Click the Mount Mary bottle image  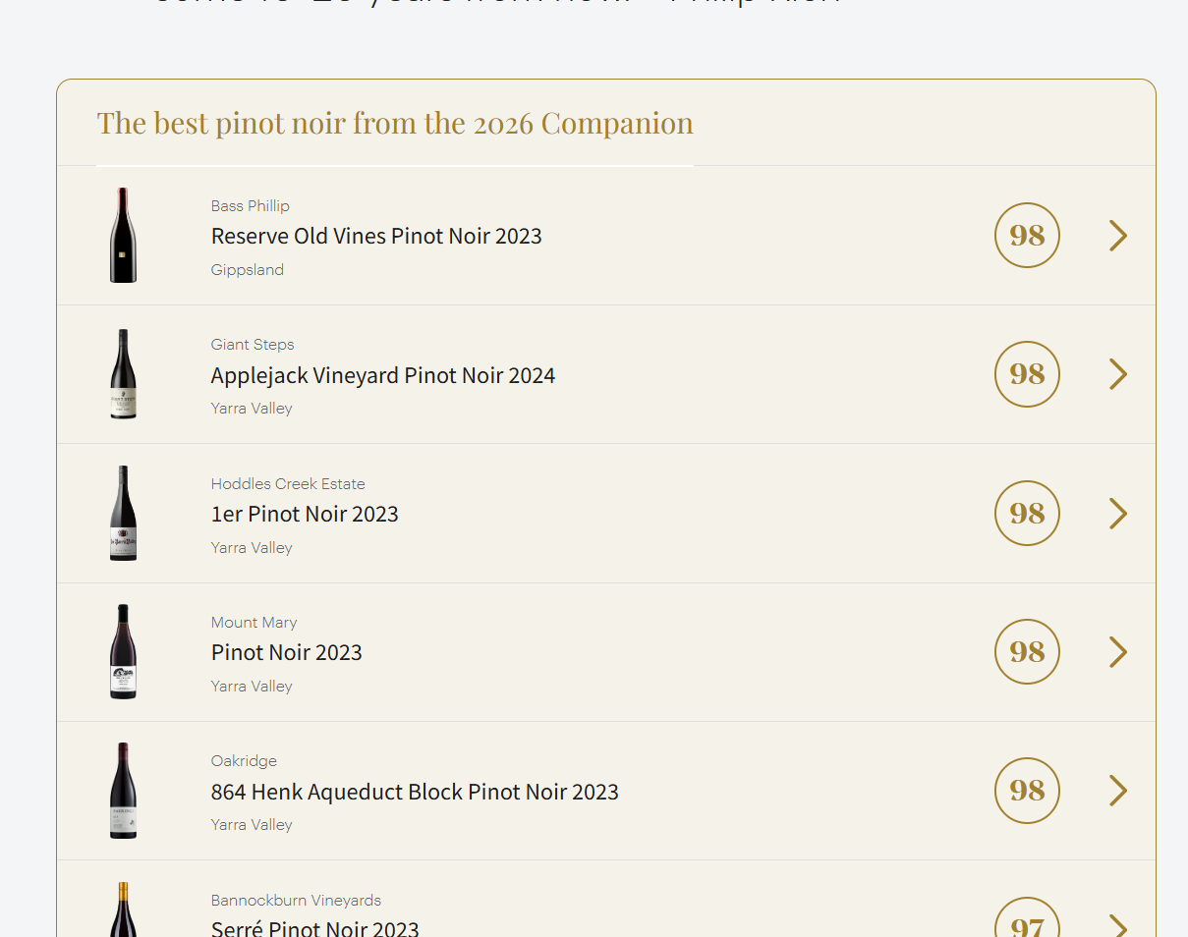coord(123,652)
